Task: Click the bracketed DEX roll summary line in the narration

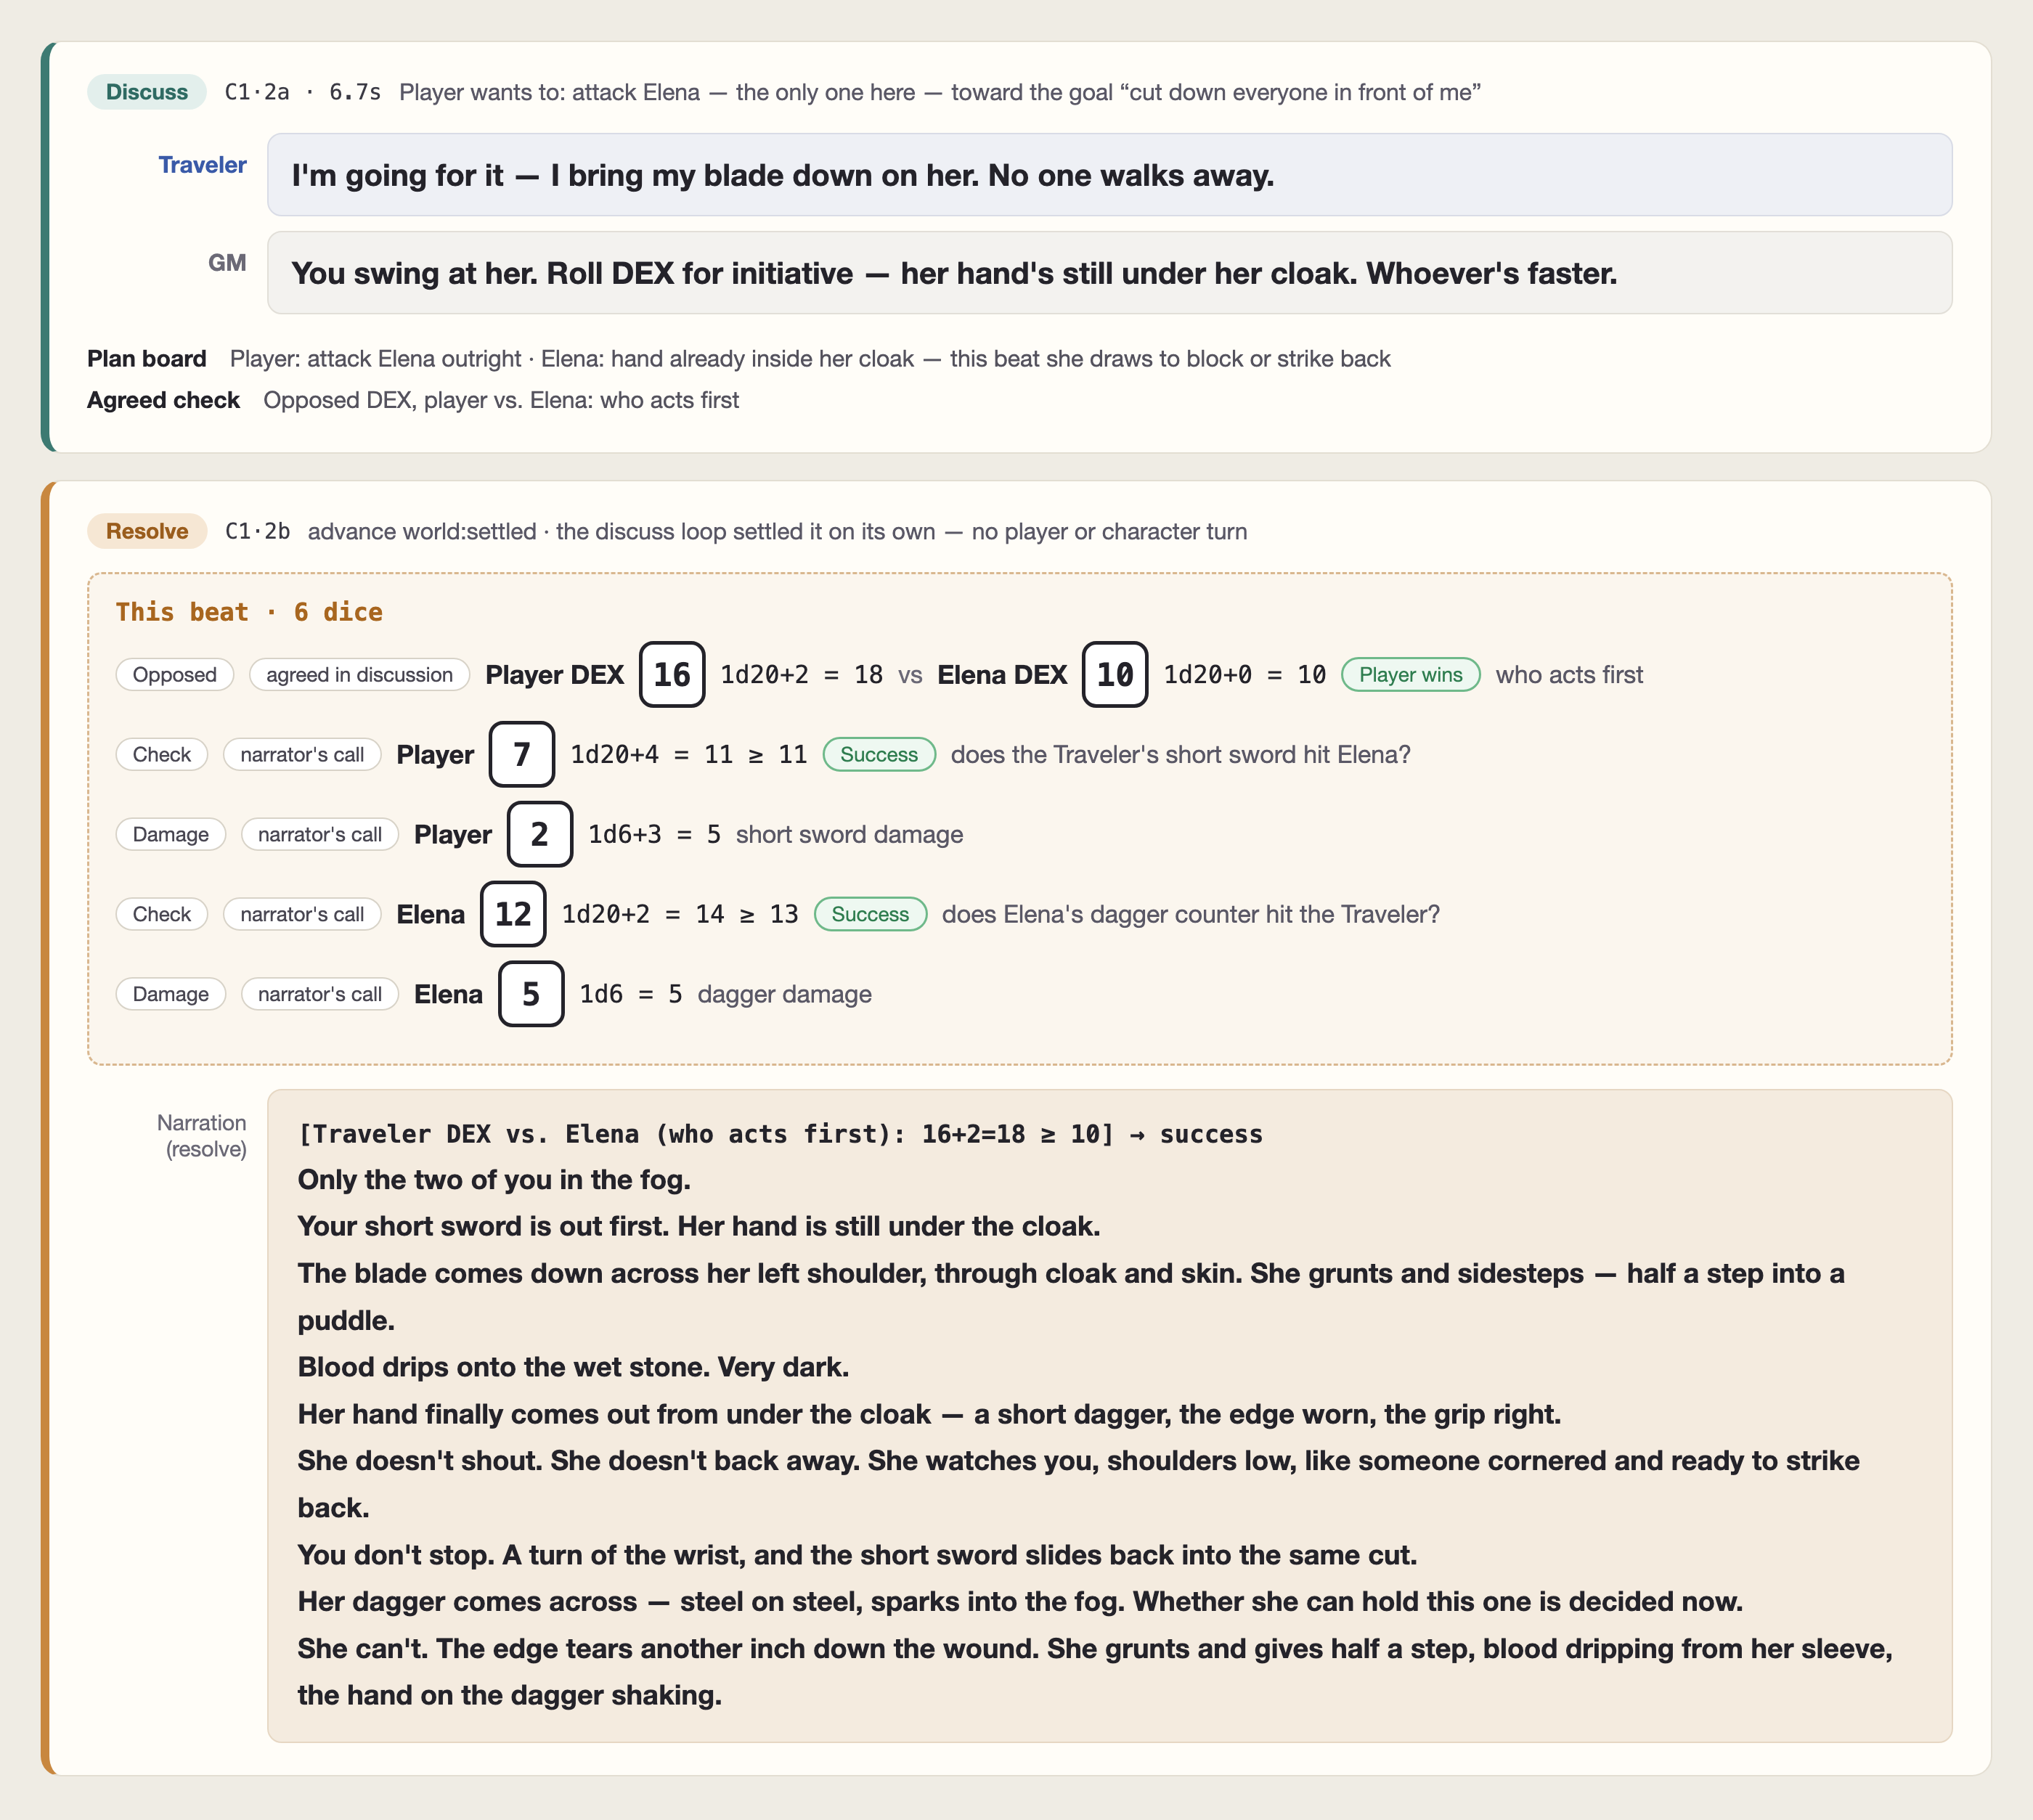Action: pos(780,1134)
